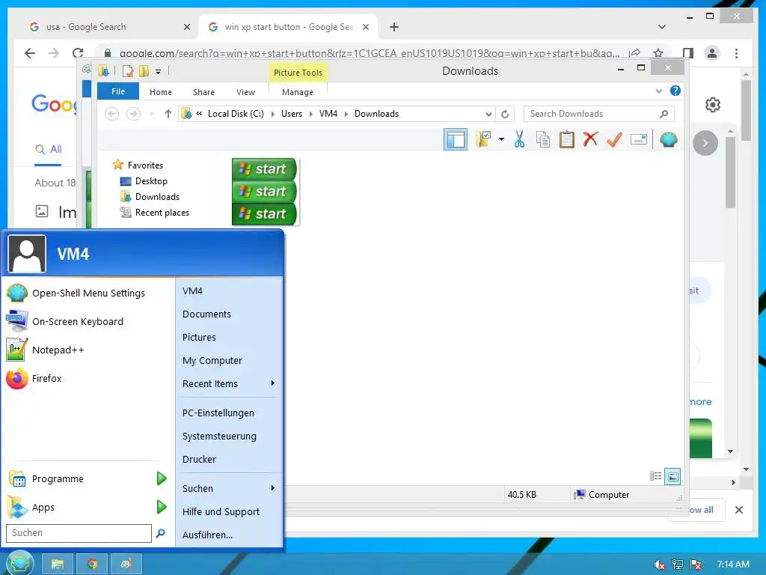Open the Home ribbon tab
The height and width of the screenshot is (575, 766).
(161, 92)
